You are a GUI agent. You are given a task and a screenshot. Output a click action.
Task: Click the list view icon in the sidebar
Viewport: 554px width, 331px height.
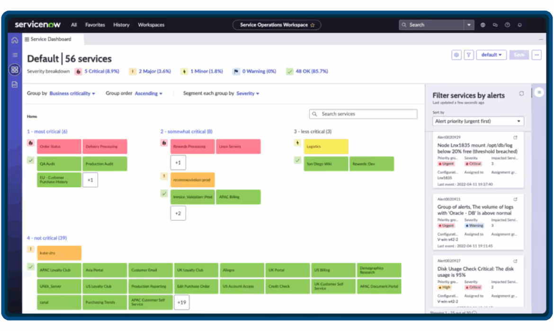(15, 55)
